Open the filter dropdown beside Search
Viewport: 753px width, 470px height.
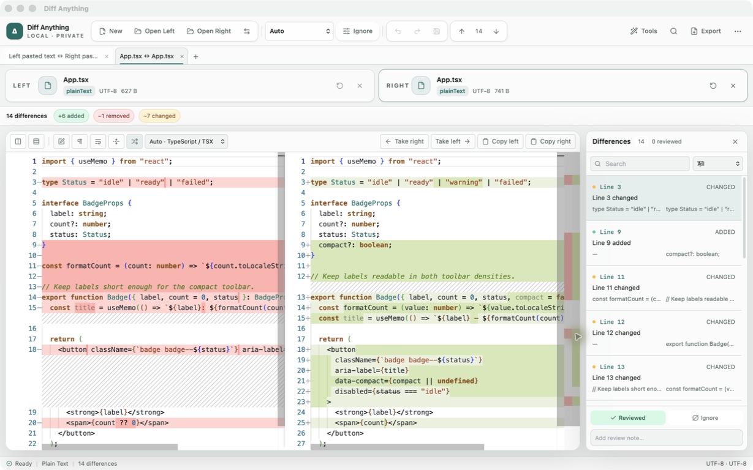click(717, 163)
